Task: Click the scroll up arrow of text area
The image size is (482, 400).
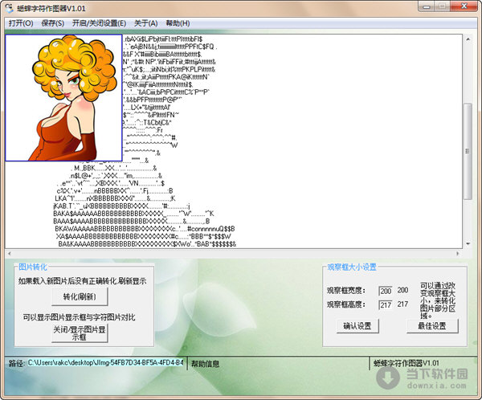Action: click(468, 39)
